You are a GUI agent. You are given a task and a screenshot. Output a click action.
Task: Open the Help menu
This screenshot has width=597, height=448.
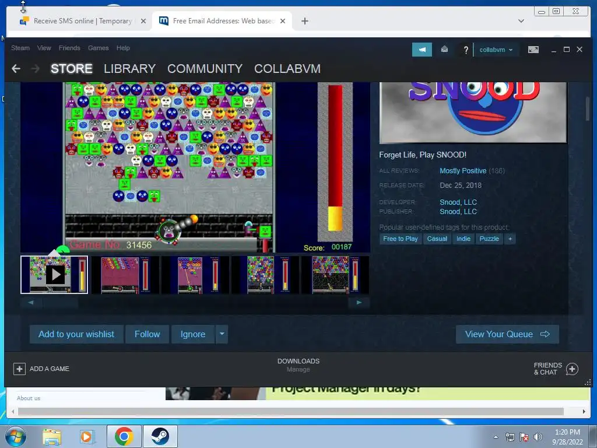tap(123, 48)
